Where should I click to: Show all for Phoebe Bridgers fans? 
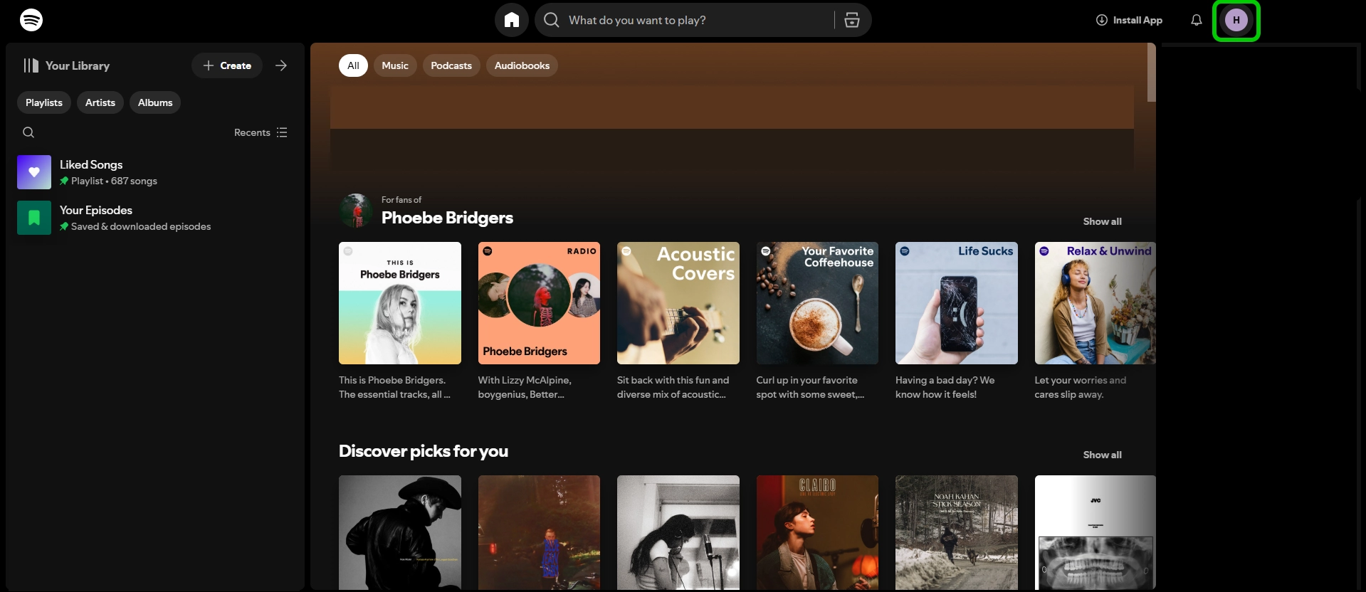[x=1102, y=221]
